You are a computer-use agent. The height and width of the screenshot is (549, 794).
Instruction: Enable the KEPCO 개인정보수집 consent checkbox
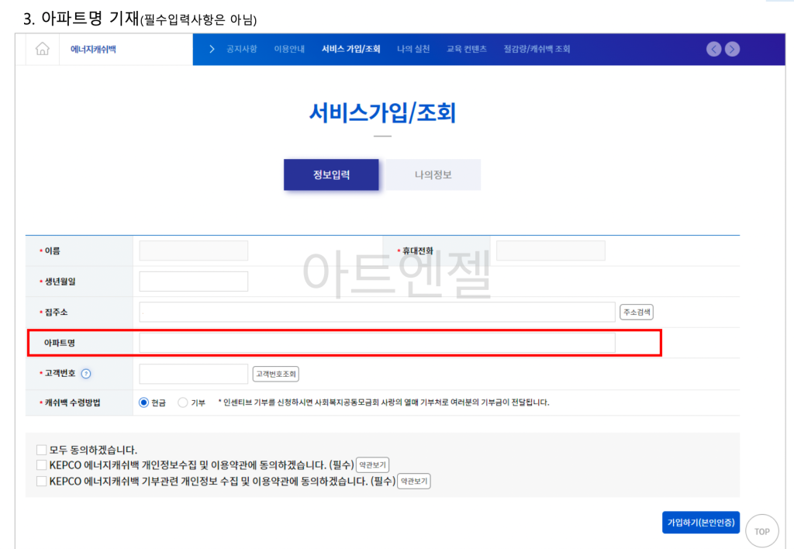(x=42, y=466)
